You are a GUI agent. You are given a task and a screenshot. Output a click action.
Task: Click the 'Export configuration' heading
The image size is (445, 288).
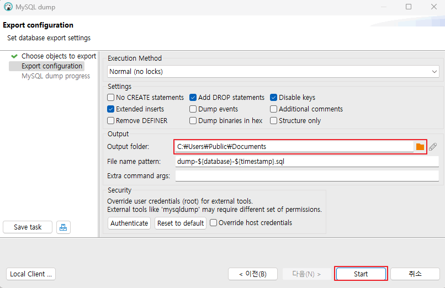[38, 25]
